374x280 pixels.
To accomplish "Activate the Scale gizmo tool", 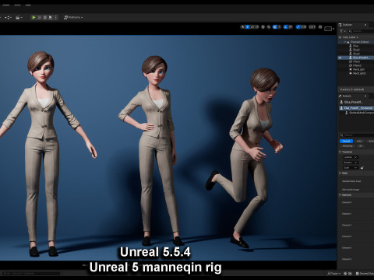I will [x=256, y=26].
